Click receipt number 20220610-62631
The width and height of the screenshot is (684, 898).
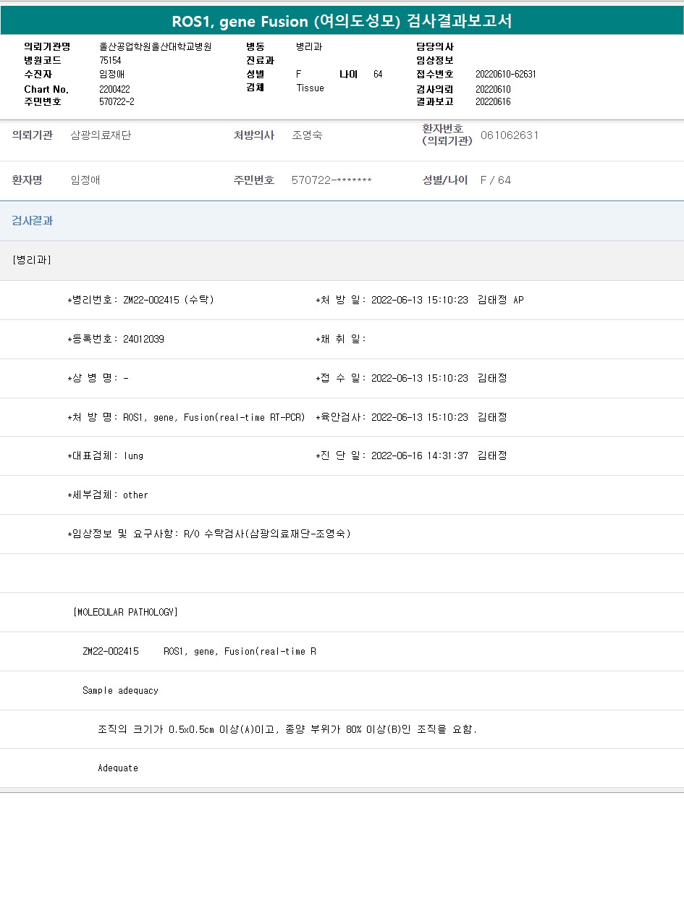505,74
